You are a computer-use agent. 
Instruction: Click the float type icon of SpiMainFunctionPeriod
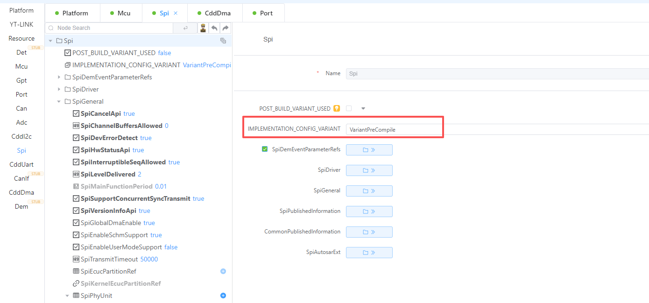(x=76, y=186)
